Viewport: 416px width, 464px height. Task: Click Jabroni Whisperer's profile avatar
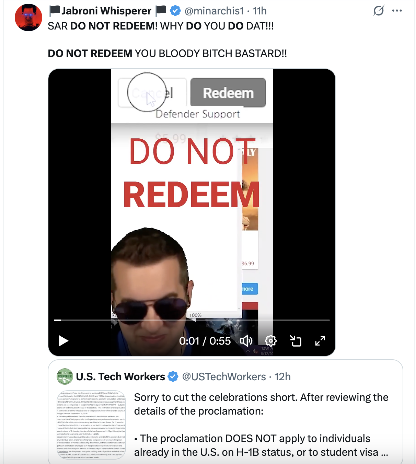click(x=28, y=18)
